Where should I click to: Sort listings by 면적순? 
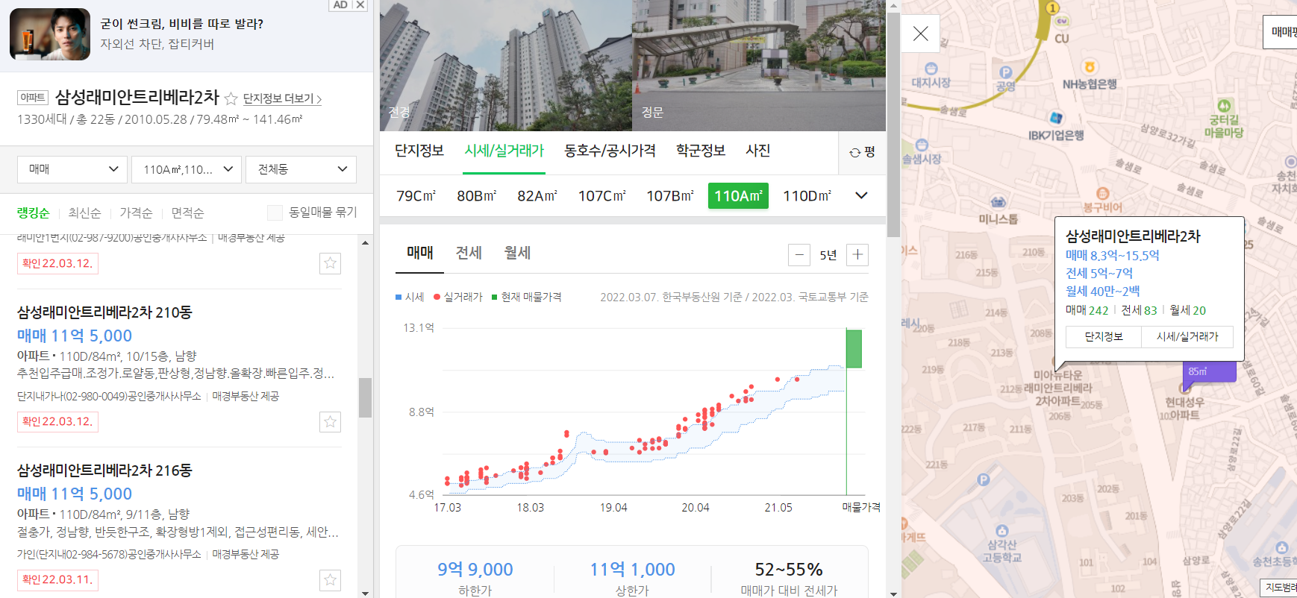tap(187, 213)
